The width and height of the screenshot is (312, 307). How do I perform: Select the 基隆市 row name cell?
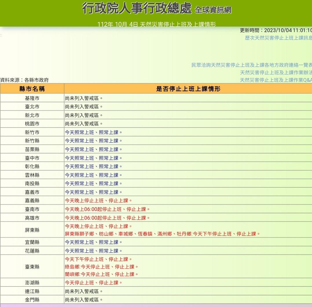tap(32, 98)
